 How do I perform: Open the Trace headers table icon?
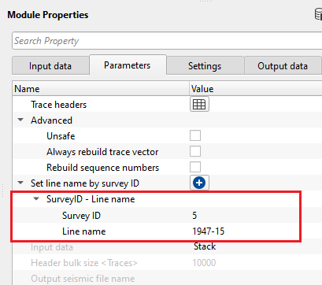(x=199, y=105)
